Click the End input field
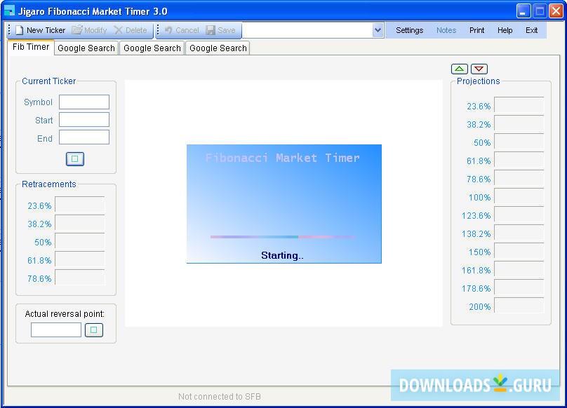Viewport: 567px width, 408px height. (x=84, y=137)
